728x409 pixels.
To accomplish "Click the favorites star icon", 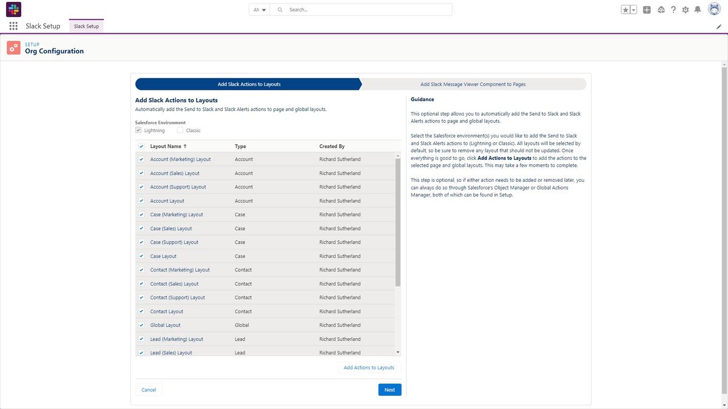I will click(625, 9).
